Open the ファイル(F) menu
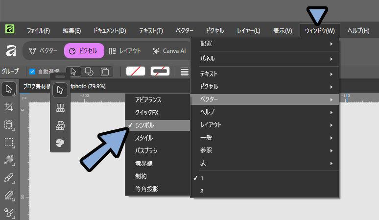Viewport: 379px width, 220px height. pos(38,30)
